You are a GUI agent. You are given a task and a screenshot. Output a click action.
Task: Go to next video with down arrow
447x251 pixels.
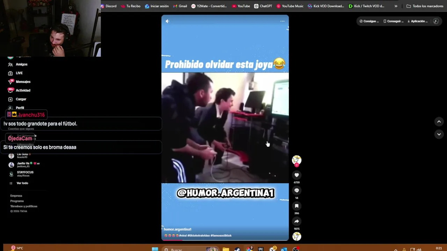[439, 134]
